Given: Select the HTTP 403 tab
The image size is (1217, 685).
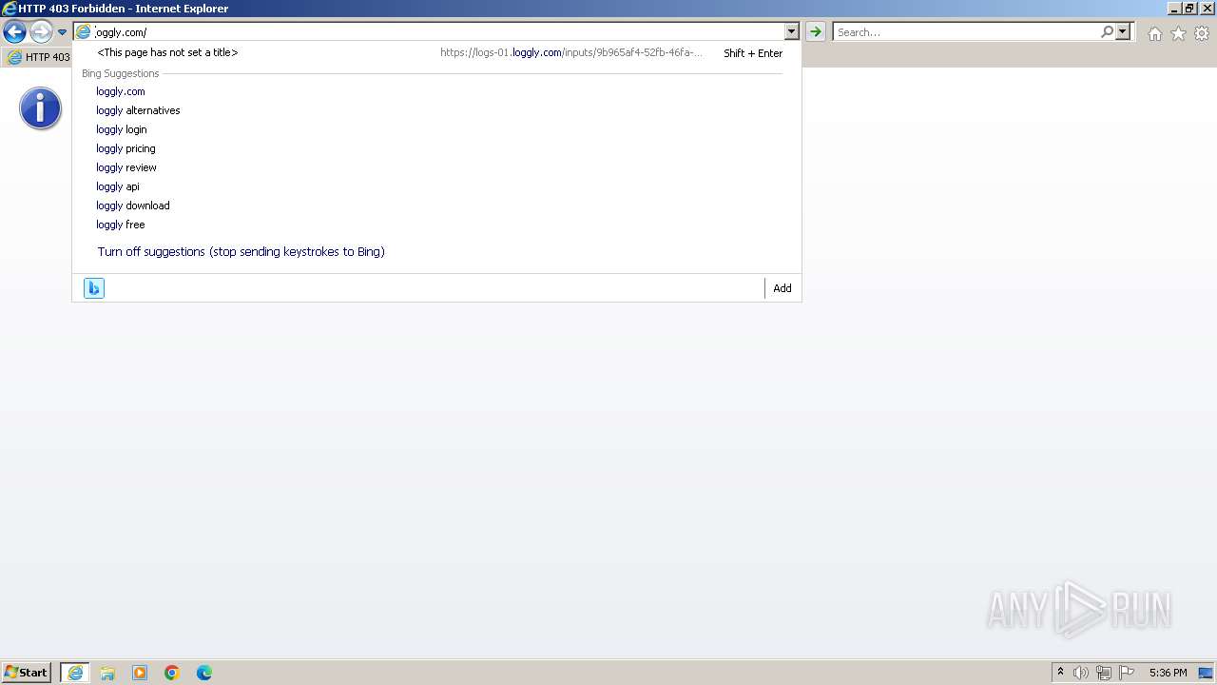Looking at the screenshot, I should pyautogui.click(x=38, y=57).
